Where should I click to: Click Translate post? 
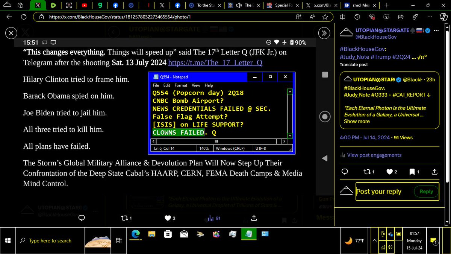[353, 65]
